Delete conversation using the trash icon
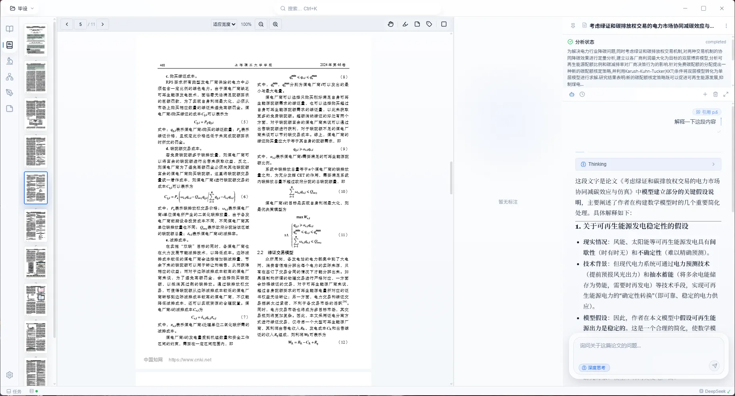Screen dimensions: 735x396 [716, 94]
